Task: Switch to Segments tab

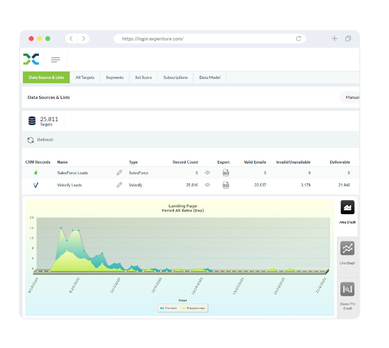Action: (x=115, y=77)
